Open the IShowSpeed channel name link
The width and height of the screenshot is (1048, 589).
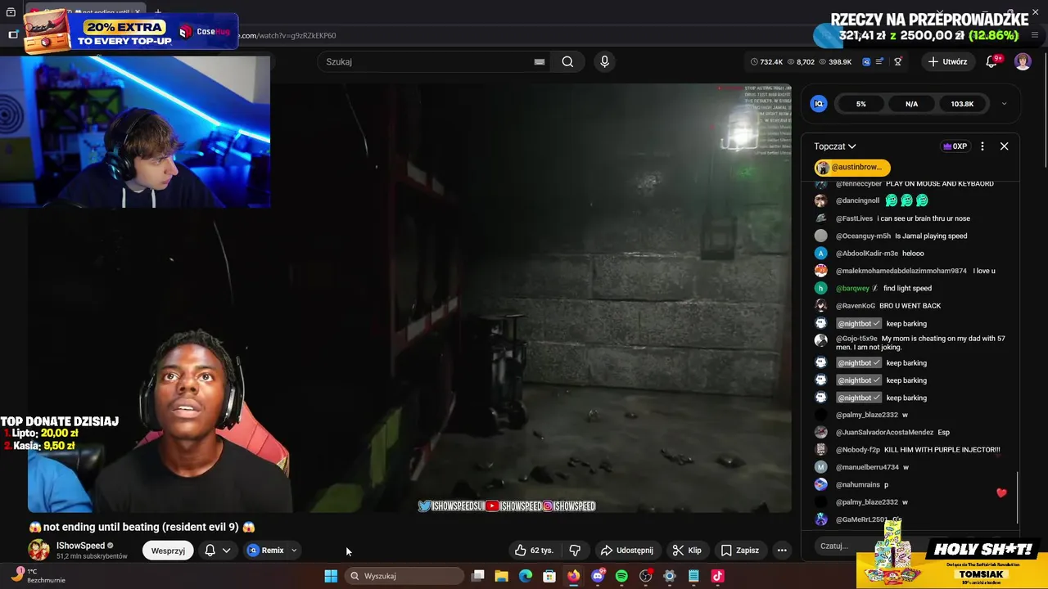[80, 546]
